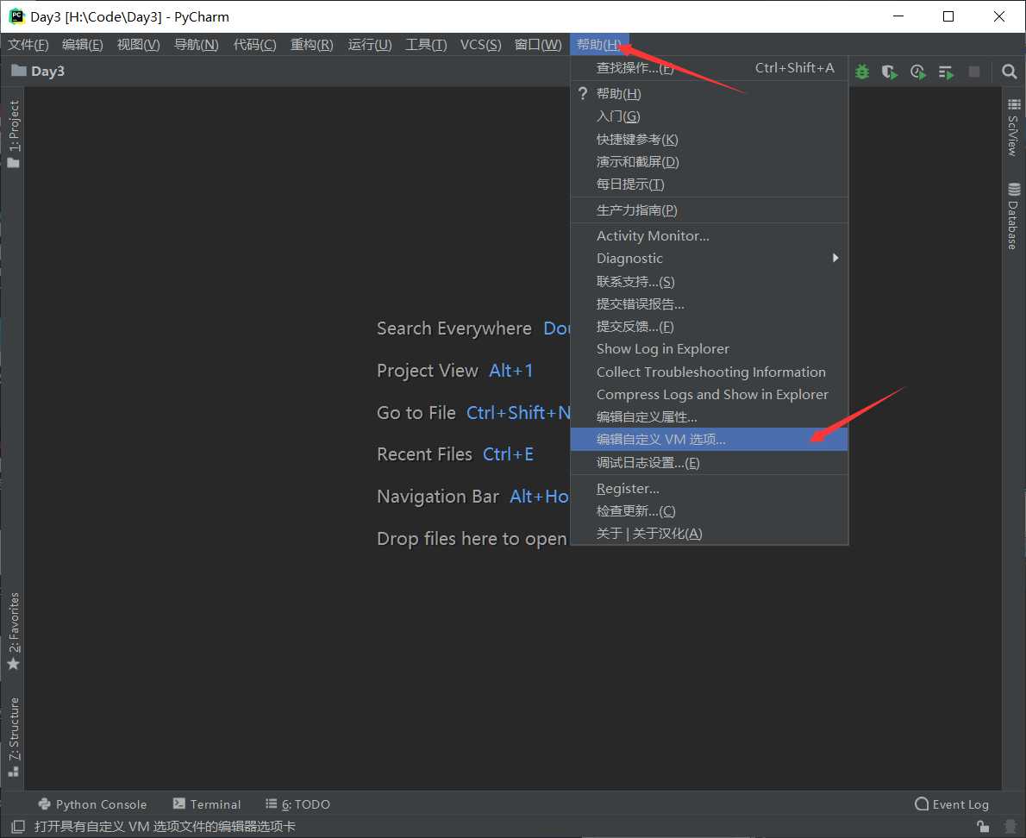Viewport: 1026px width, 838px height.
Task: Click the Profile run clock icon
Action: click(918, 72)
